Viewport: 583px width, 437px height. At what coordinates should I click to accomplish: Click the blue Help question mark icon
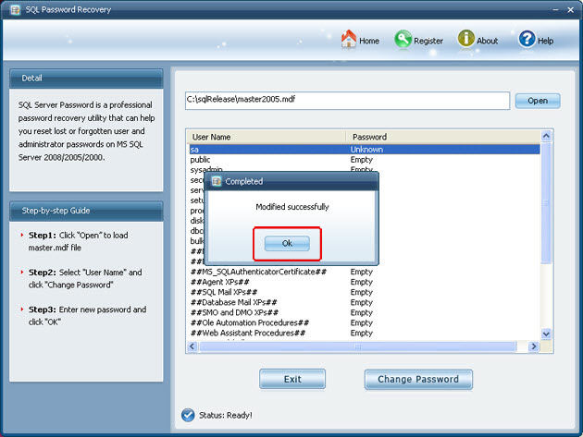(527, 39)
